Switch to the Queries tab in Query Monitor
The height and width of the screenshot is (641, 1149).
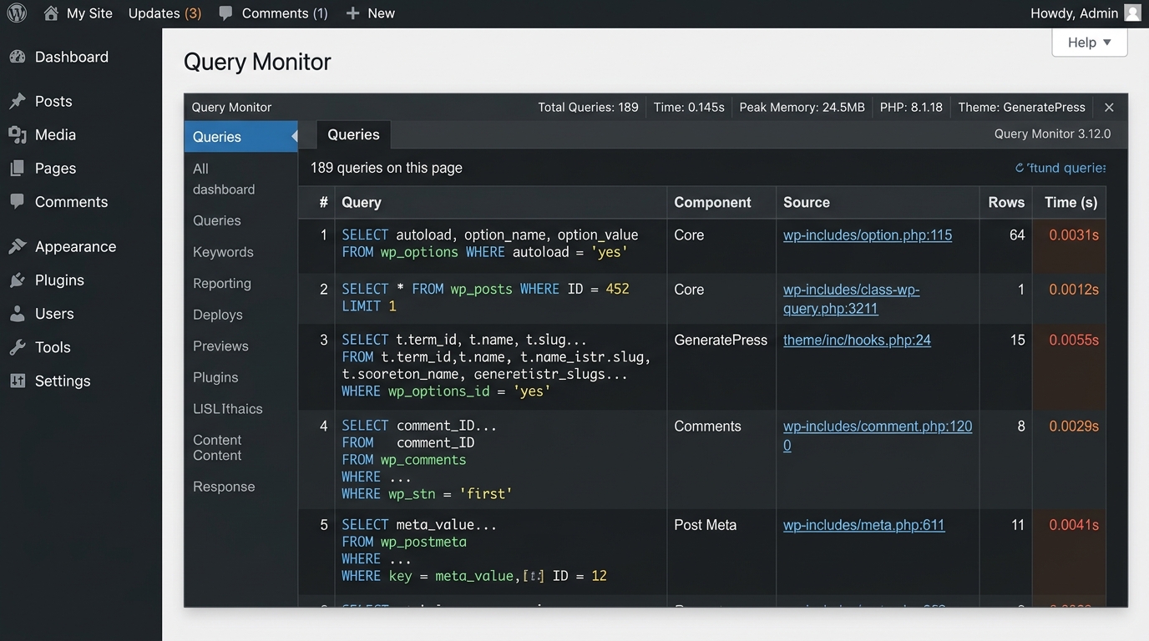point(353,134)
